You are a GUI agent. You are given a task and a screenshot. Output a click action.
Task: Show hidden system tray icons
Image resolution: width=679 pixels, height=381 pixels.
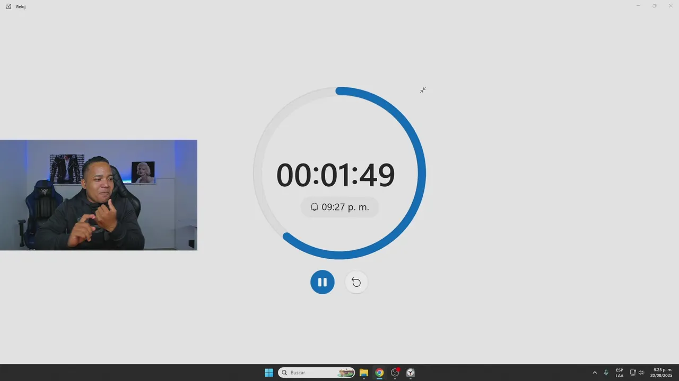(595, 373)
